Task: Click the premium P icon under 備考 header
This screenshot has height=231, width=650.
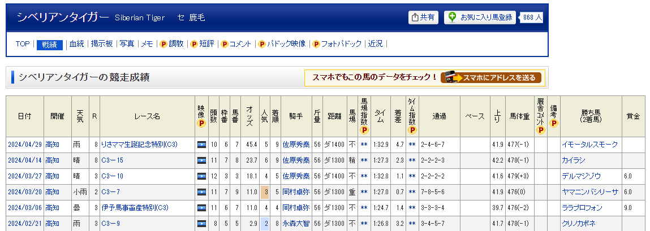Action: tap(554, 123)
